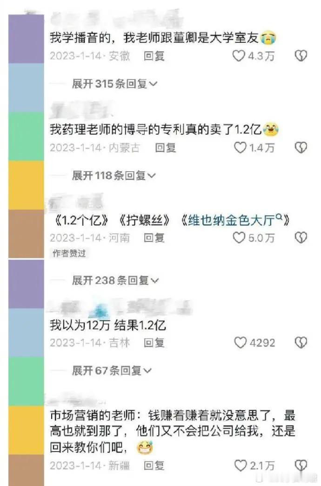Dislike the 内蒙古 patent comment
Viewport: 321px width, 486px height.
[301, 147]
